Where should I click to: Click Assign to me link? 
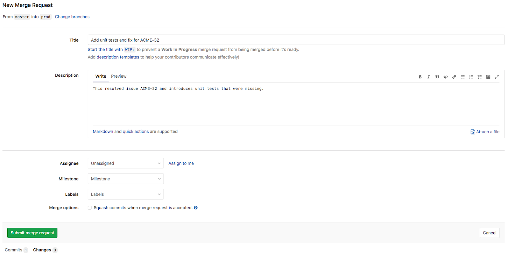point(181,163)
